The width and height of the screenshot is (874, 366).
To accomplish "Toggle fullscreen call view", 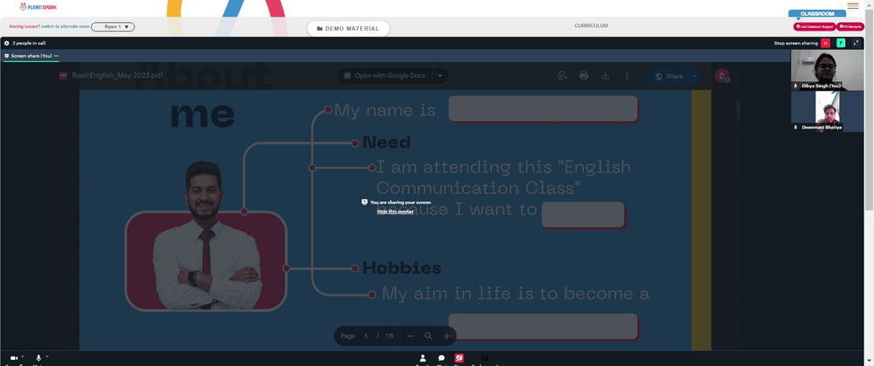I will [x=856, y=43].
